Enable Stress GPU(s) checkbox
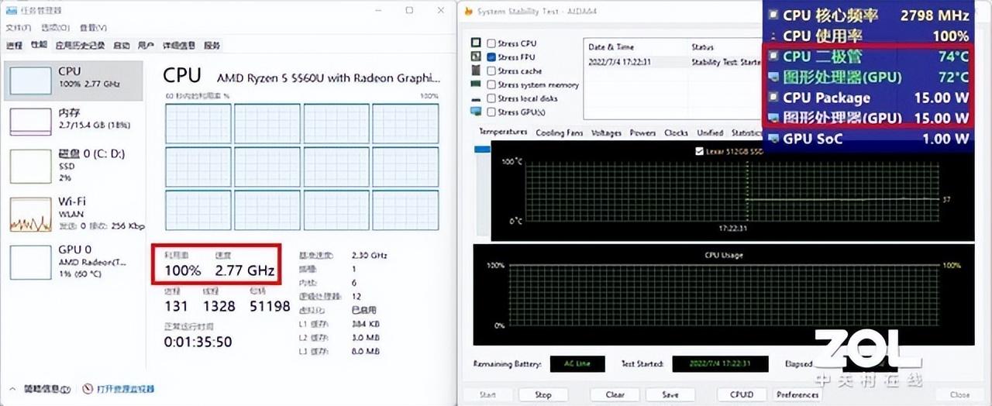This screenshot has width=992, height=406. pos(491,112)
